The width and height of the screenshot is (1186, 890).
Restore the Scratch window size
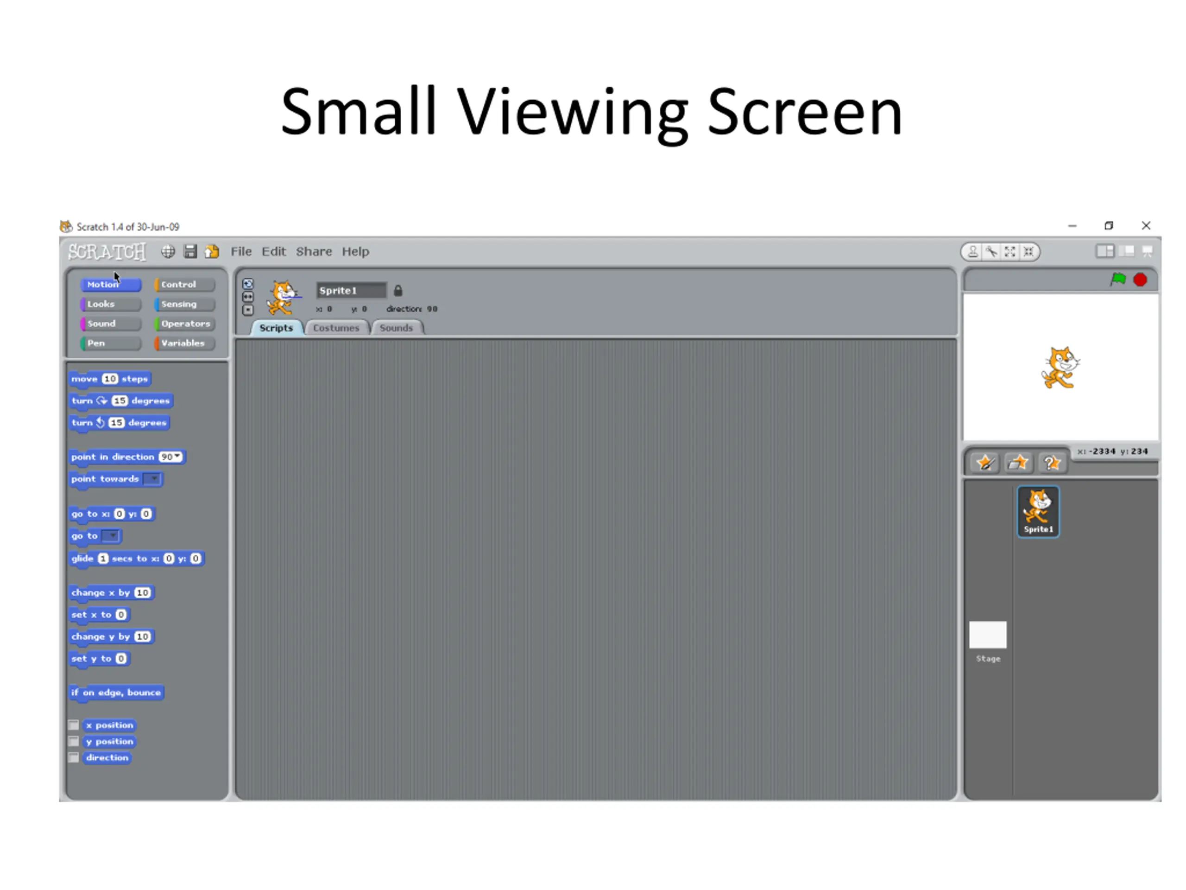1109,226
